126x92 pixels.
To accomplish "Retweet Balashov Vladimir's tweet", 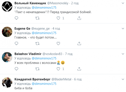I will coord(37,69).
